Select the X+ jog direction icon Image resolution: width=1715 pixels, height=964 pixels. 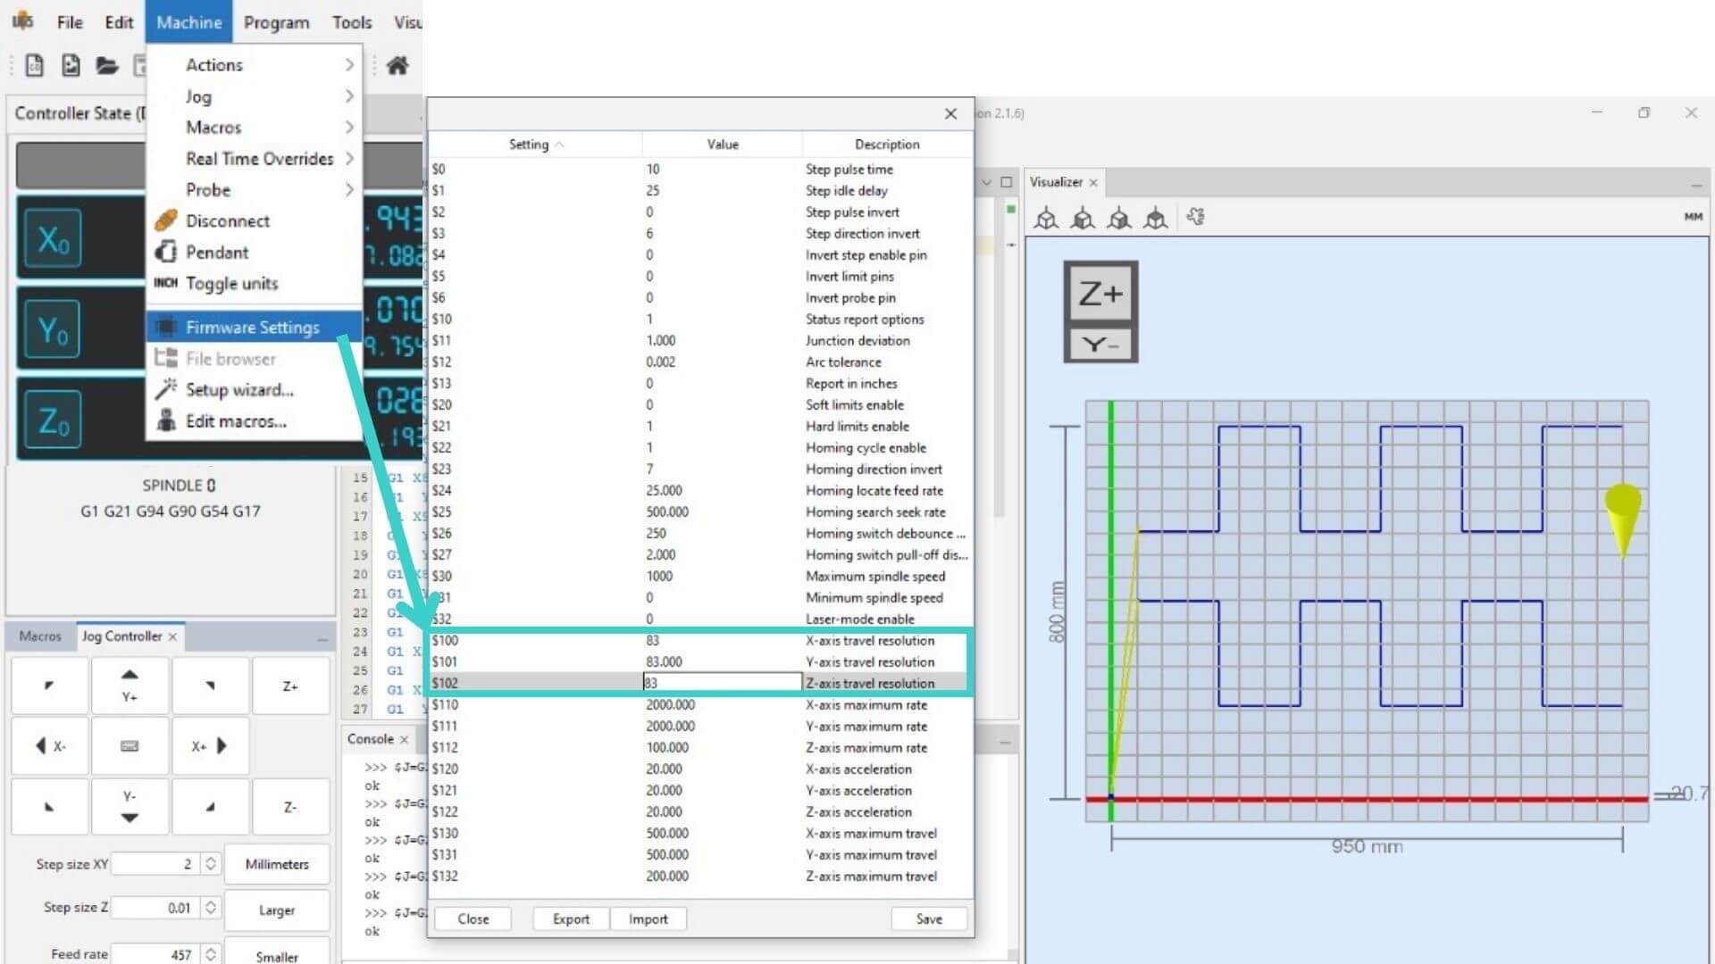208,745
